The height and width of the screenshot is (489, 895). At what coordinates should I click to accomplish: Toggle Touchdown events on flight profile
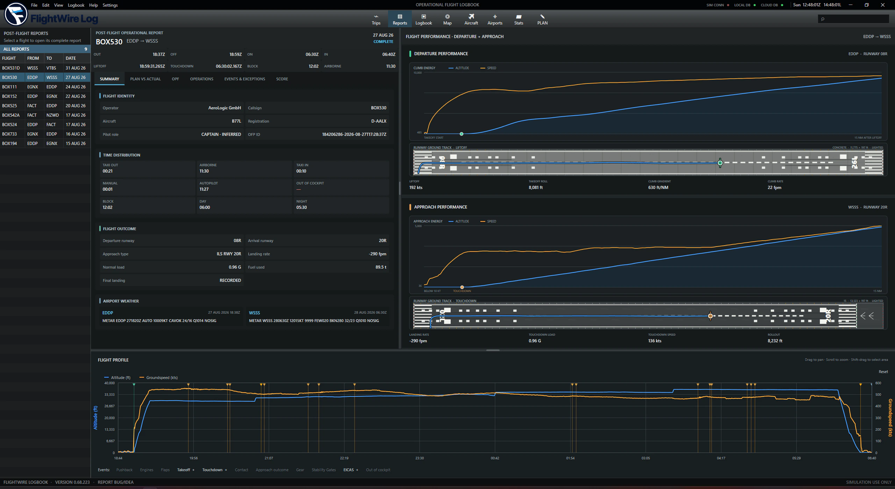(x=214, y=470)
